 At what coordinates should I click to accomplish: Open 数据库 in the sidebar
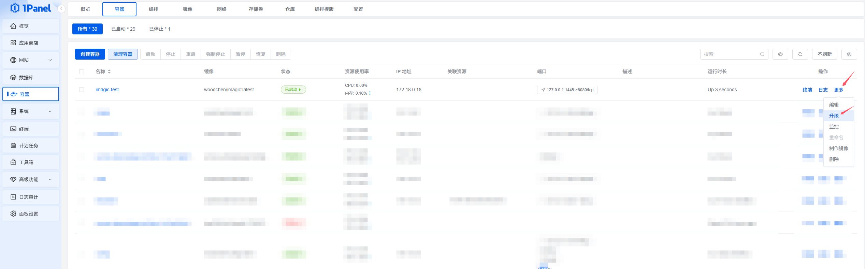[x=31, y=78]
